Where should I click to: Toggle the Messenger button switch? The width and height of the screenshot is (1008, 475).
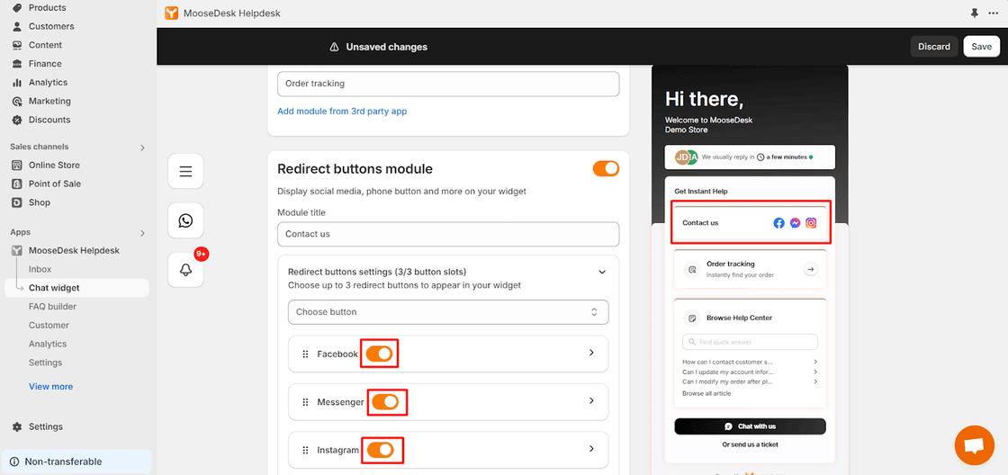385,402
